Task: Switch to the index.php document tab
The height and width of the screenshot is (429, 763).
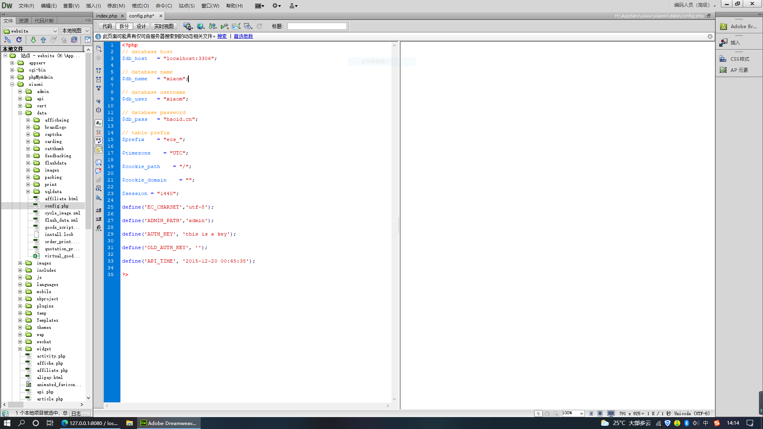Action: point(107,16)
